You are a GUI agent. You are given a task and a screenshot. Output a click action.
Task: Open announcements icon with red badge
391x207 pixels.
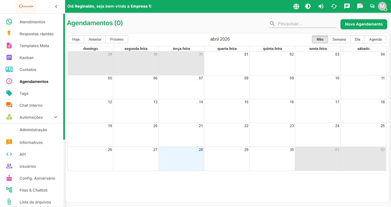(x=360, y=6)
